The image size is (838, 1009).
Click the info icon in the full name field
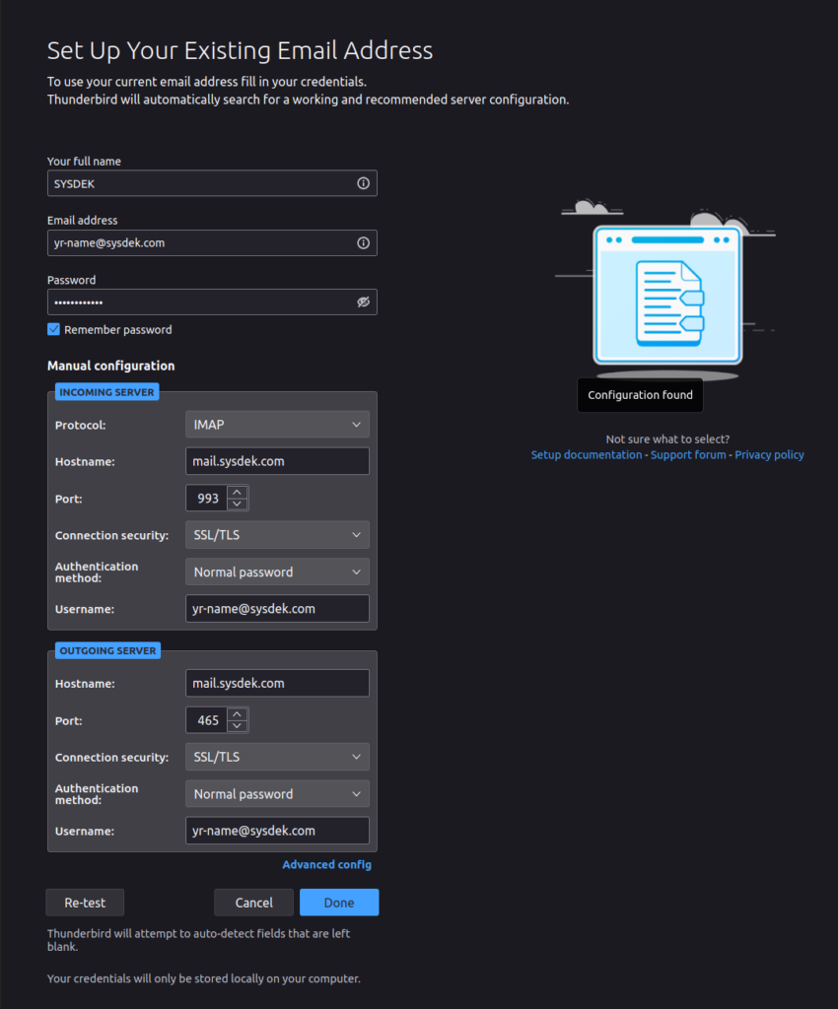coord(363,183)
